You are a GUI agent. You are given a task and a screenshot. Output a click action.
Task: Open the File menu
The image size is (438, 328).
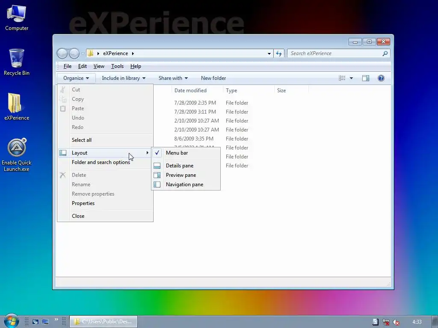pyautogui.click(x=67, y=66)
